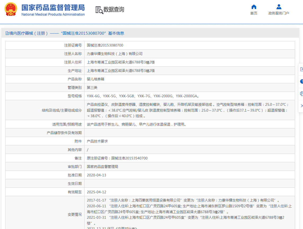Click the 境内医疗器械（注册）basic info header
This screenshot has width=303, height=229.
pyautogui.click(x=66, y=33)
